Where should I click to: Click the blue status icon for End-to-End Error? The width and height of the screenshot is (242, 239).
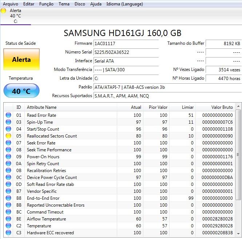(8, 198)
